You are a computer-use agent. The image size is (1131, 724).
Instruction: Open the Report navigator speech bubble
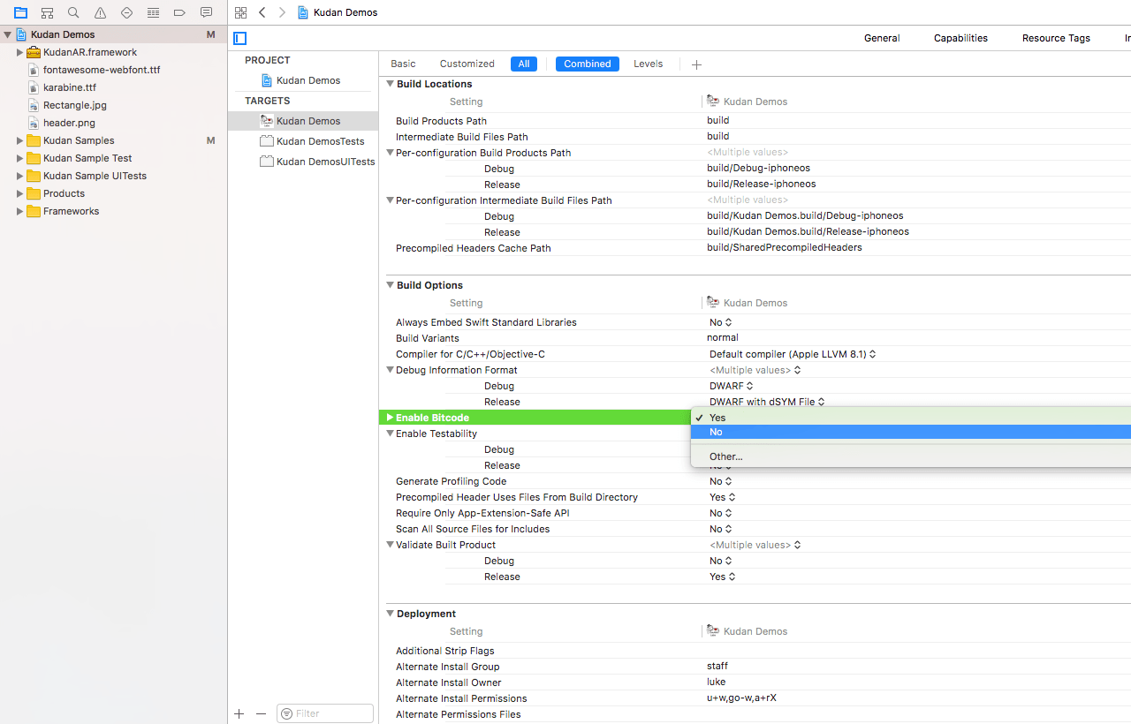point(206,12)
